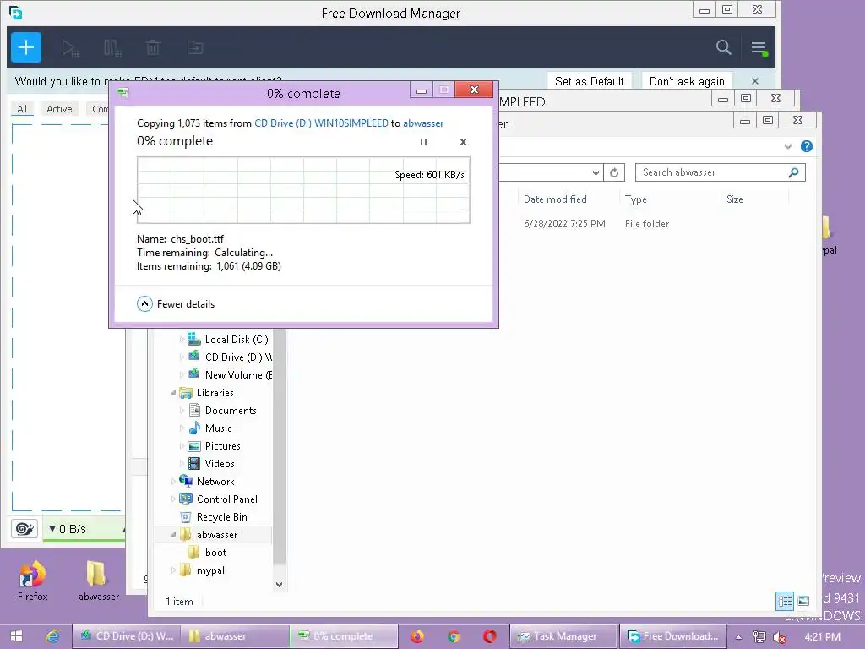Switch to large icons view
This screenshot has width=865, height=649.
pos(803,601)
